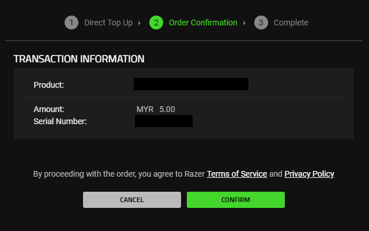Image resolution: width=369 pixels, height=231 pixels.
Task: Select the MYR 5.00 amount value
Action: 156,109
